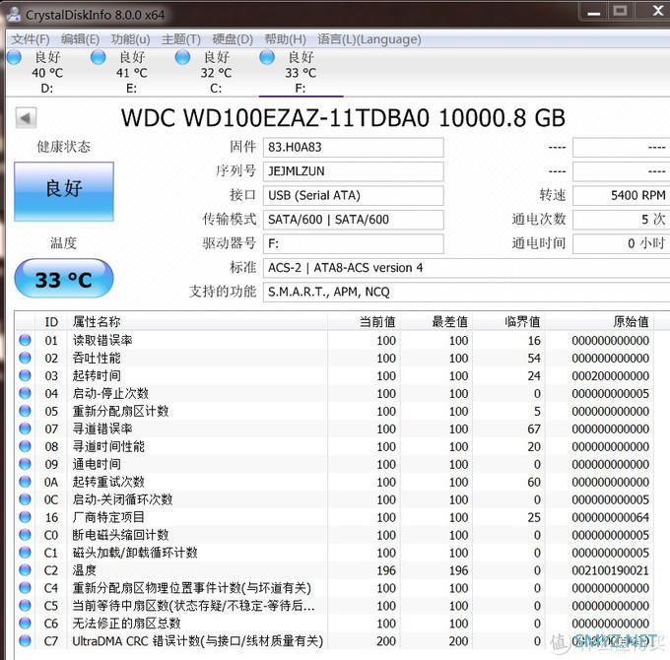The width and height of the screenshot is (670, 660).
Task: Open the 语言(L)(Language) menu
Action: (x=369, y=39)
